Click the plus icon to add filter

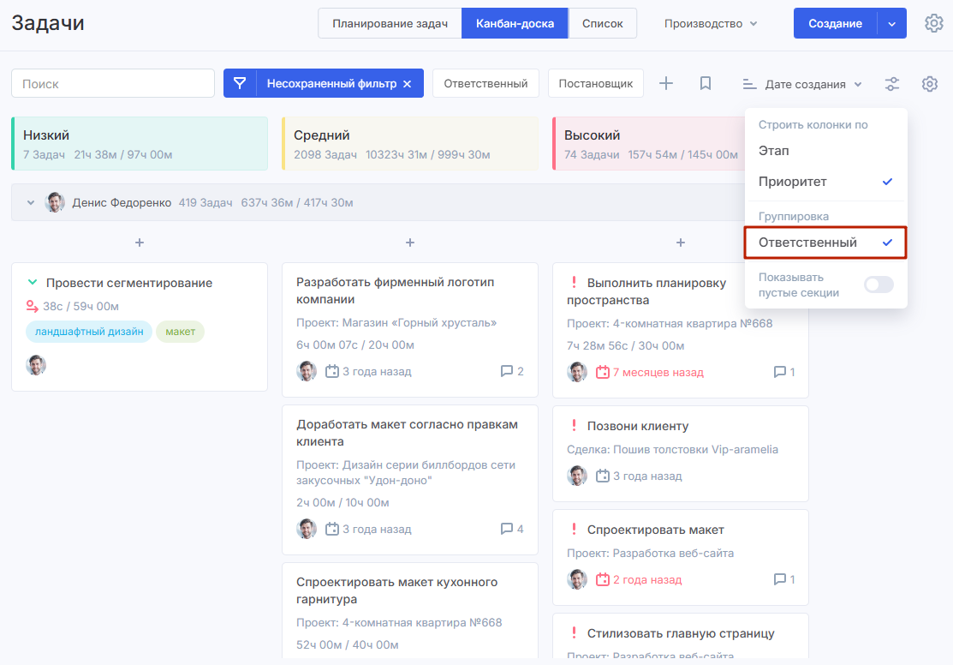pyautogui.click(x=666, y=83)
